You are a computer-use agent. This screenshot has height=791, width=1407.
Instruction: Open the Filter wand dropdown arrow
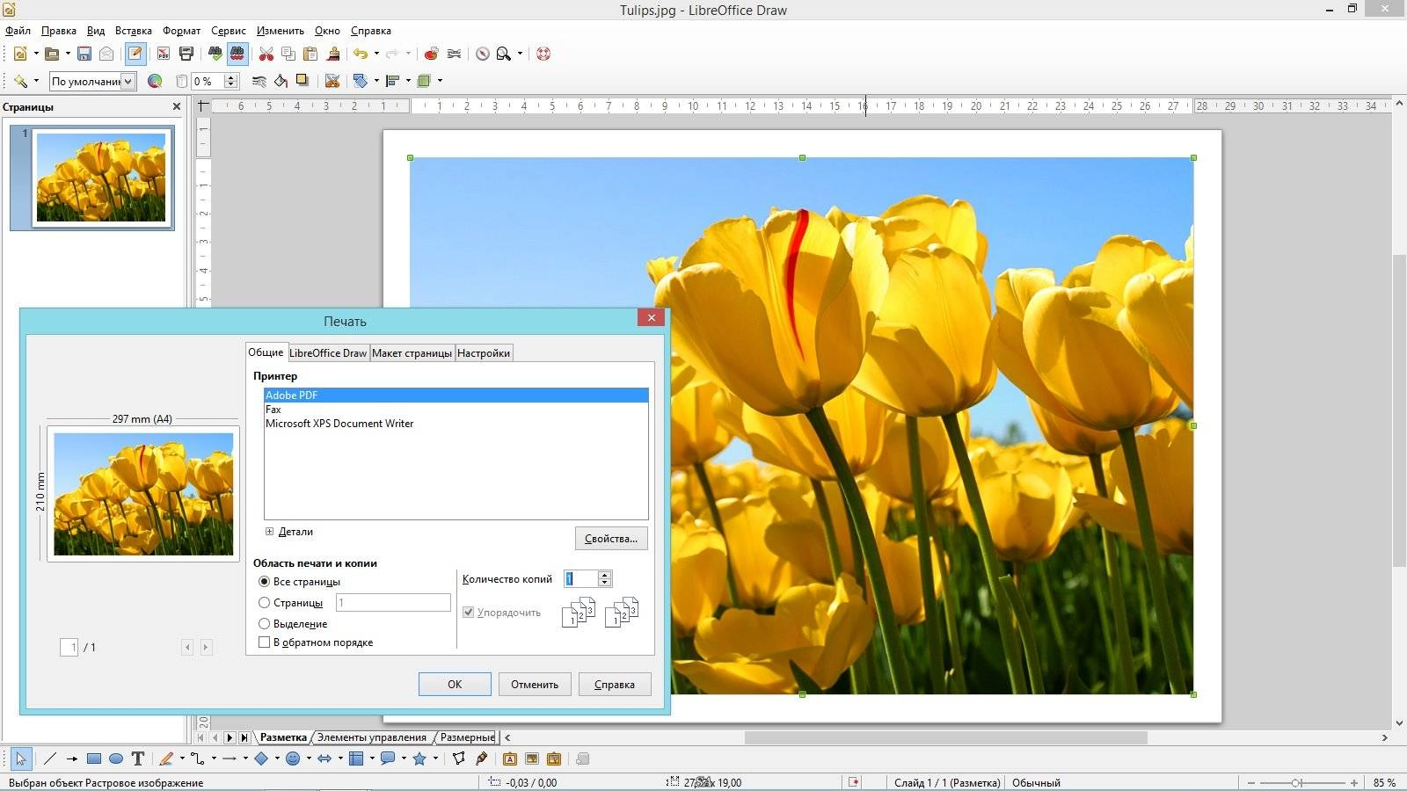pos(36,81)
